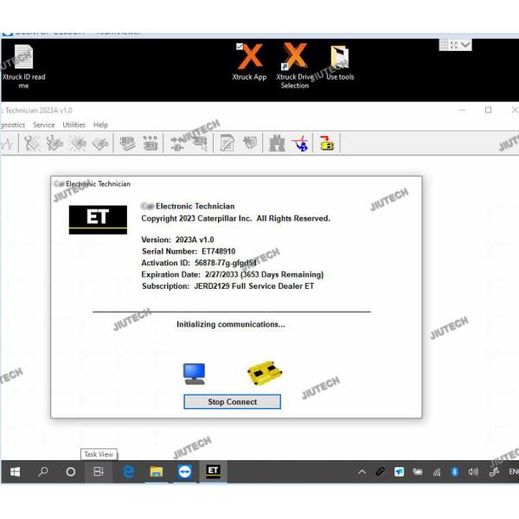
Task: Open Microsoft Edge from the taskbar
Action: 128,471
